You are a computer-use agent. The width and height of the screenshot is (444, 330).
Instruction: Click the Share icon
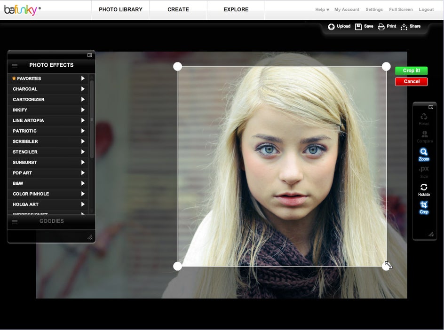pyautogui.click(x=404, y=27)
